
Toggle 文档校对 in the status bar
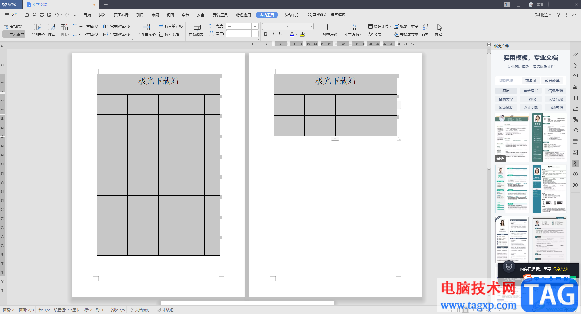(x=140, y=310)
